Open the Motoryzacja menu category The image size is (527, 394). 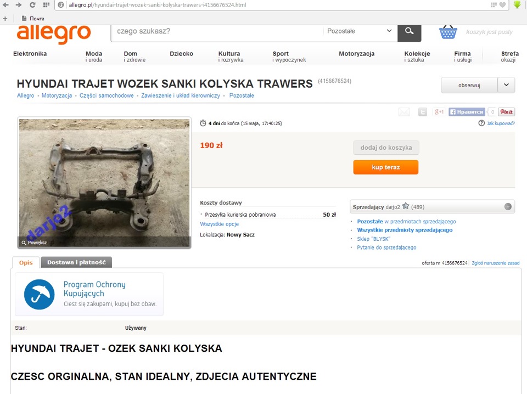click(x=356, y=54)
